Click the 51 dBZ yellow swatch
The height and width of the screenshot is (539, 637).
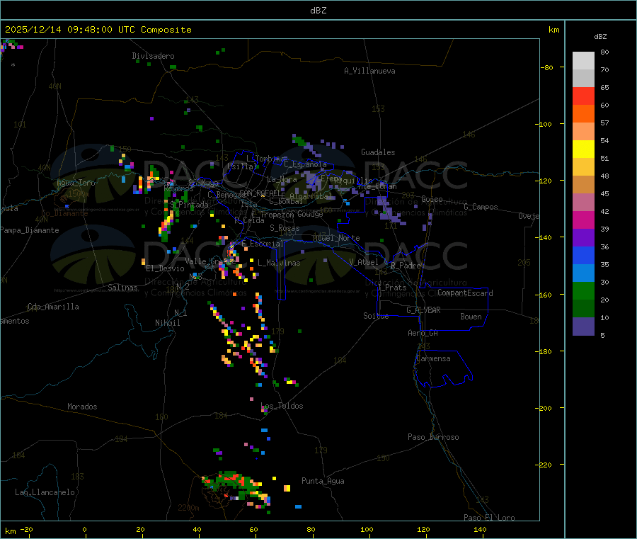coord(583,149)
